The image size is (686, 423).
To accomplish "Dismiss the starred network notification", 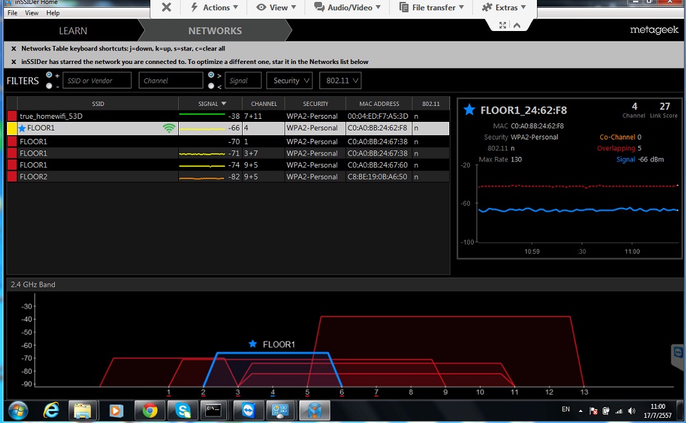I will pyautogui.click(x=14, y=62).
